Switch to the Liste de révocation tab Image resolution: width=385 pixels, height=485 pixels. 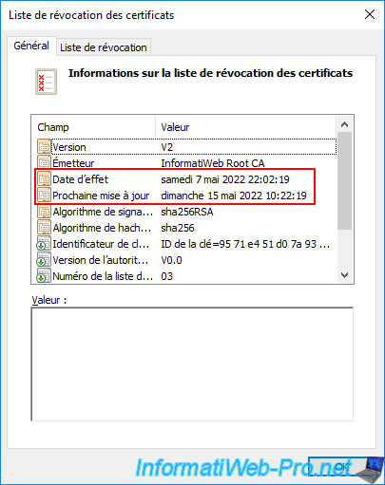click(x=104, y=47)
